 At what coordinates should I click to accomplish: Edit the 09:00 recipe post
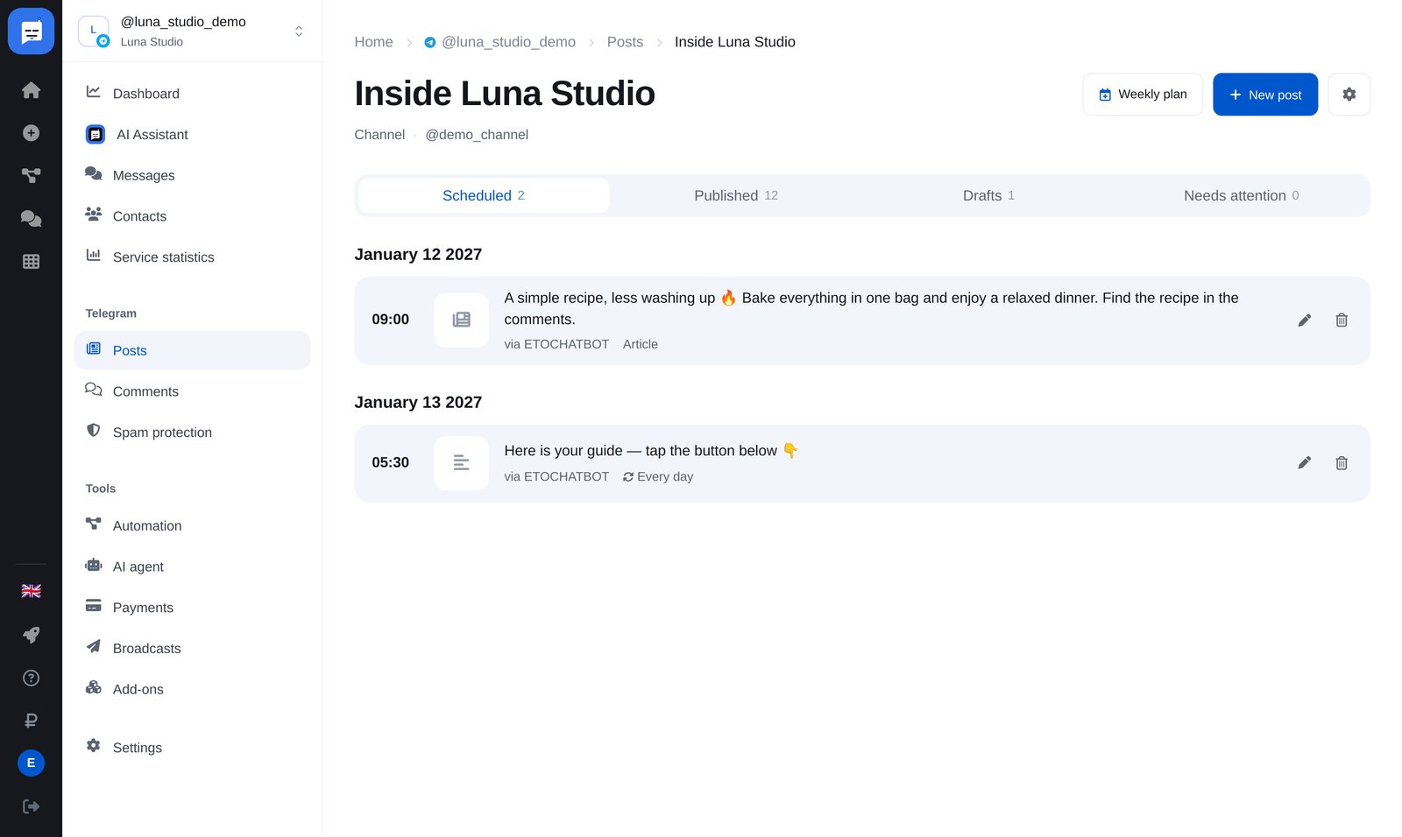(1305, 320)
